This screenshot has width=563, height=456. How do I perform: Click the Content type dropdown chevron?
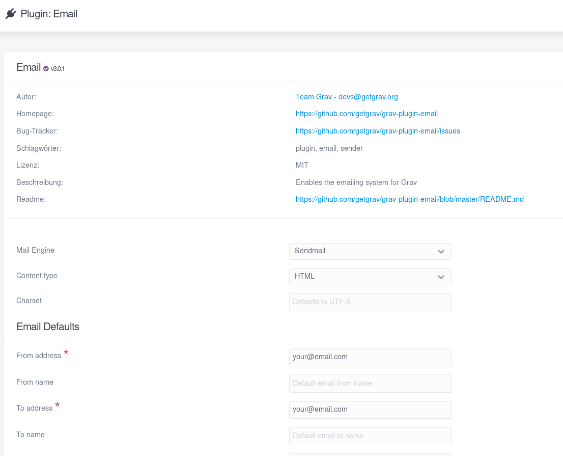(441, 277)
